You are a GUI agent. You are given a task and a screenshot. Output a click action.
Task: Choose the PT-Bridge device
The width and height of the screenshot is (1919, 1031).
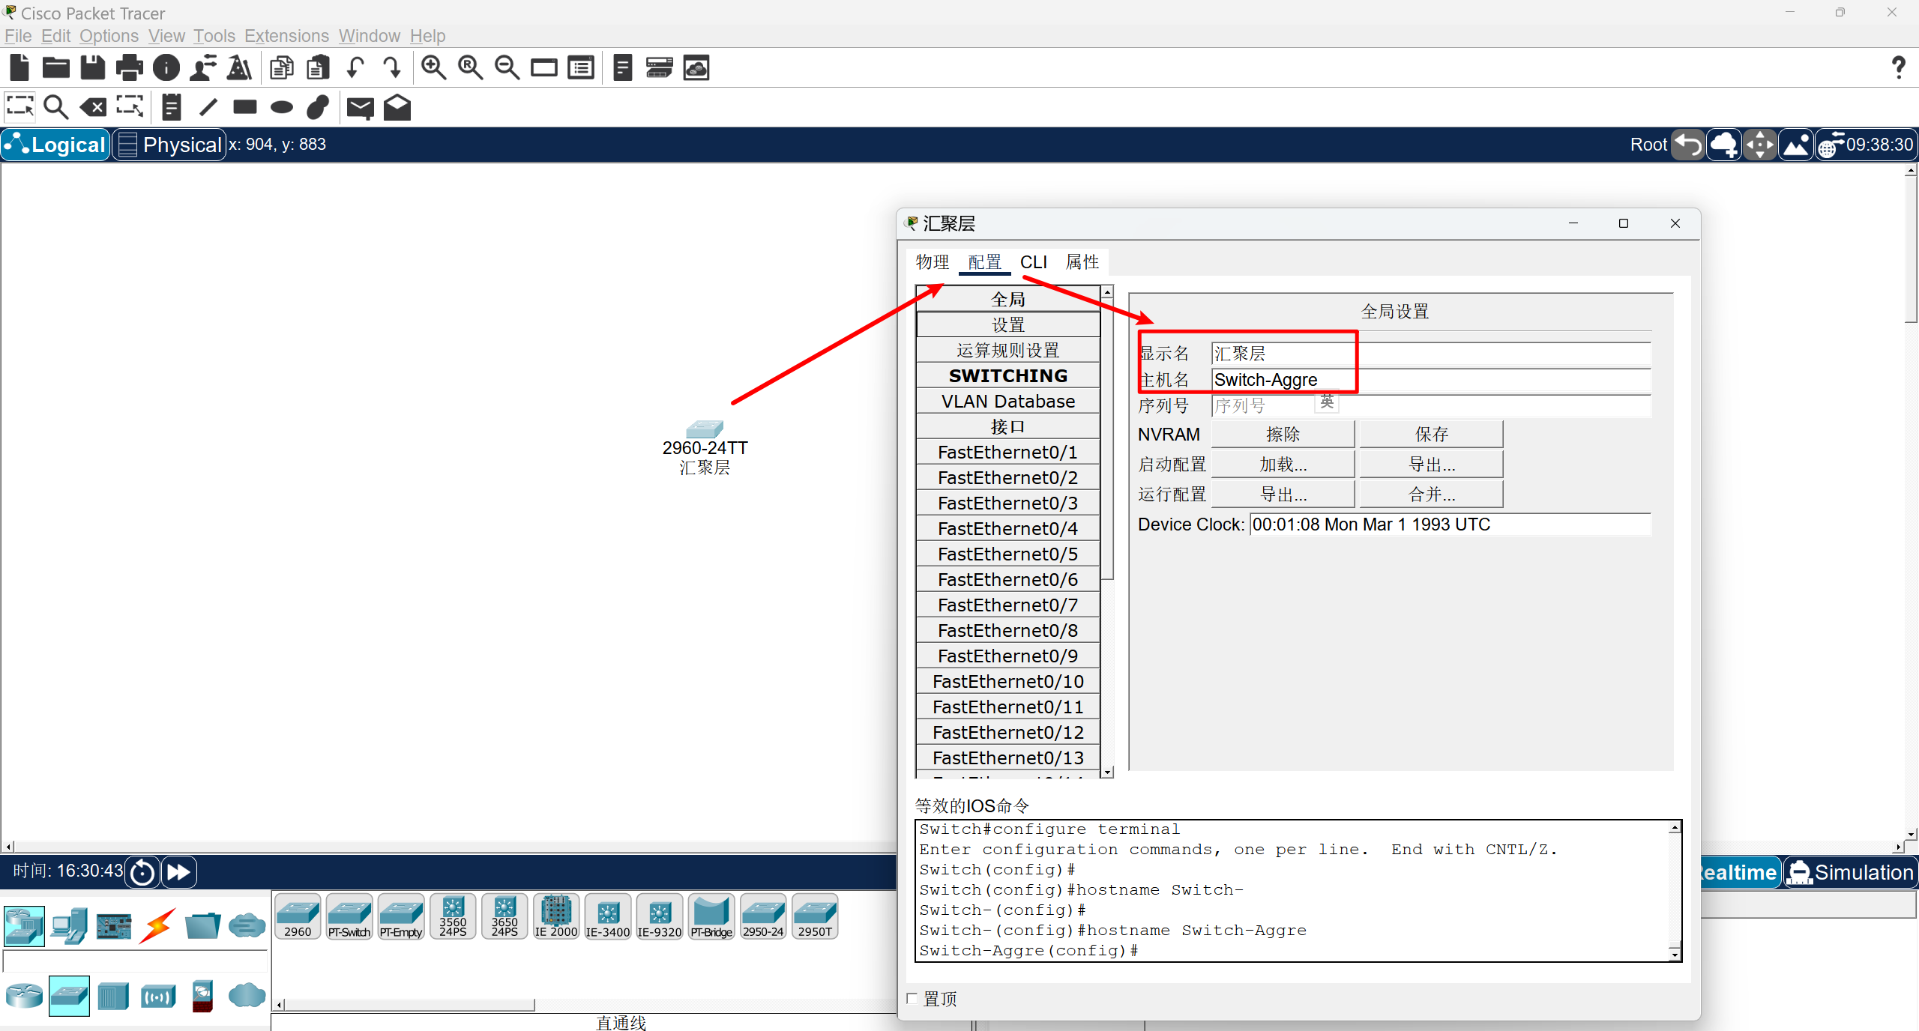[x=711, y=916]
